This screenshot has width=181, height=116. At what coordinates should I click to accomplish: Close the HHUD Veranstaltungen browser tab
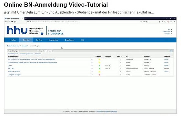pyautogui.click(x=23, y=18)
